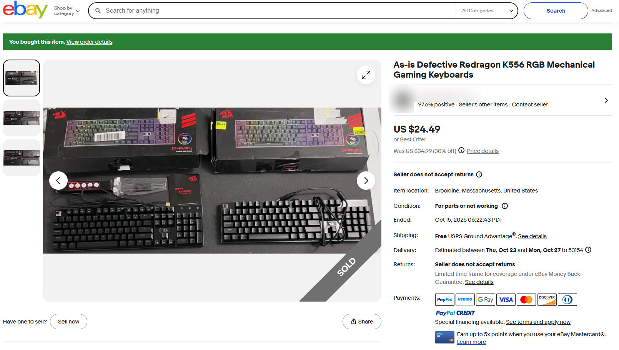Click the eBay logo
Viewport: 619px width, 350px height.
[x=25, y=10]
